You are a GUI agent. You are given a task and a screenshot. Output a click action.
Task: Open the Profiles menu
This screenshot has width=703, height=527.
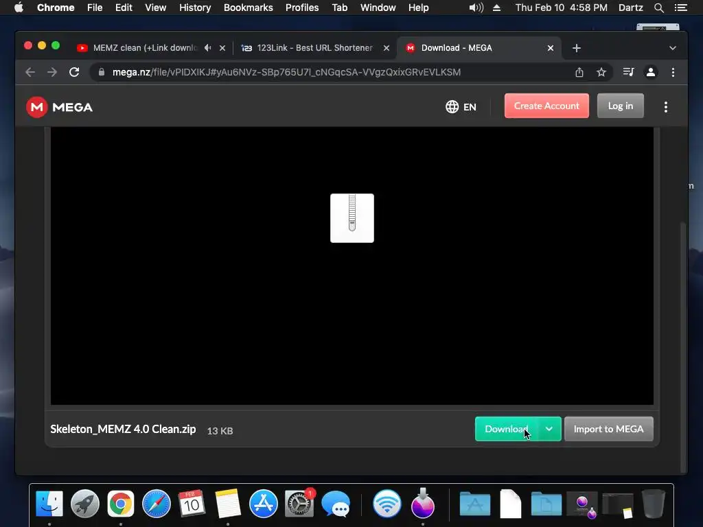(x=302, y=8)
